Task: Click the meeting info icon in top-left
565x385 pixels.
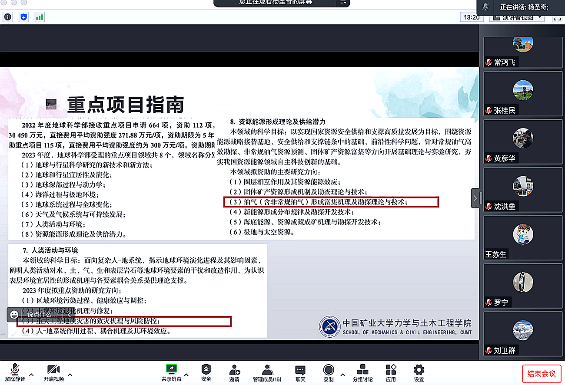Action: click(8, 17)
